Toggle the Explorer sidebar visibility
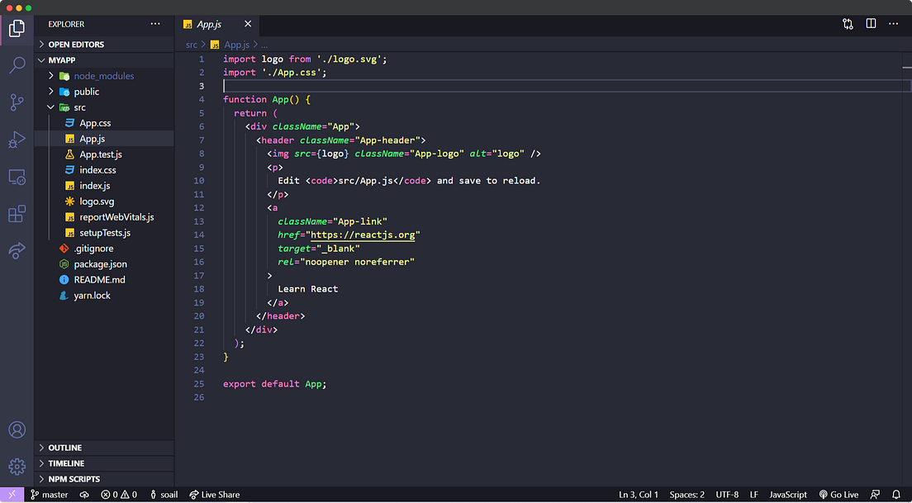Viewport: 912px width, 503px height. [x=17, y=27]
